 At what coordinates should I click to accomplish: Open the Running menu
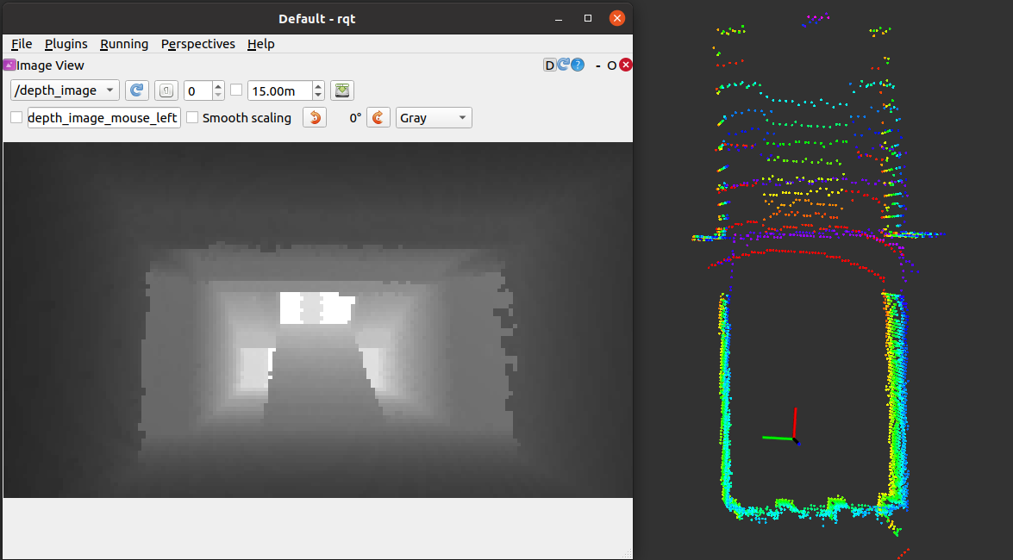[124, 44]
